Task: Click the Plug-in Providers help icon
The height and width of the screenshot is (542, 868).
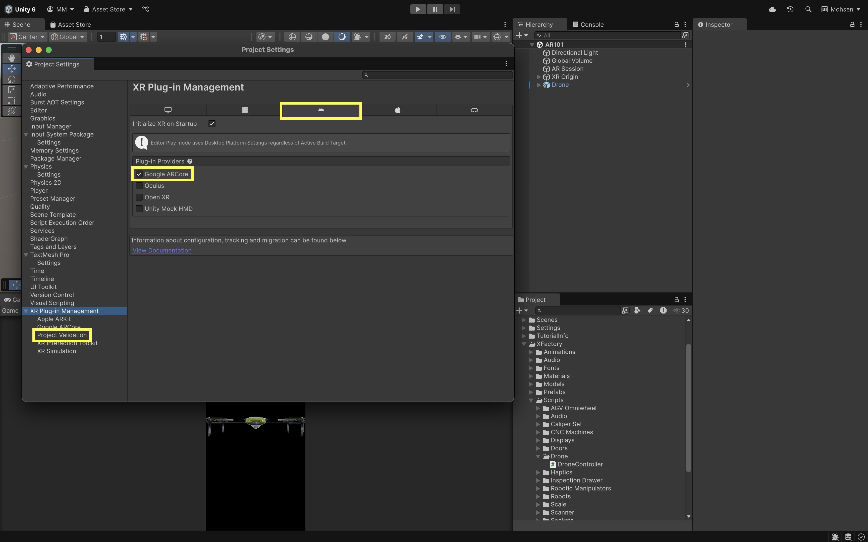Action: point(190,161)
